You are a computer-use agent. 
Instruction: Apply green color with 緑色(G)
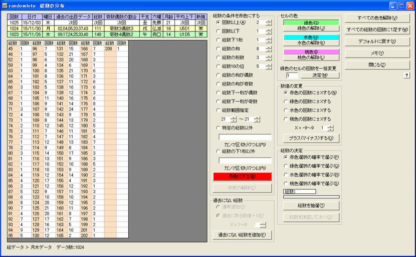(311, 23)
